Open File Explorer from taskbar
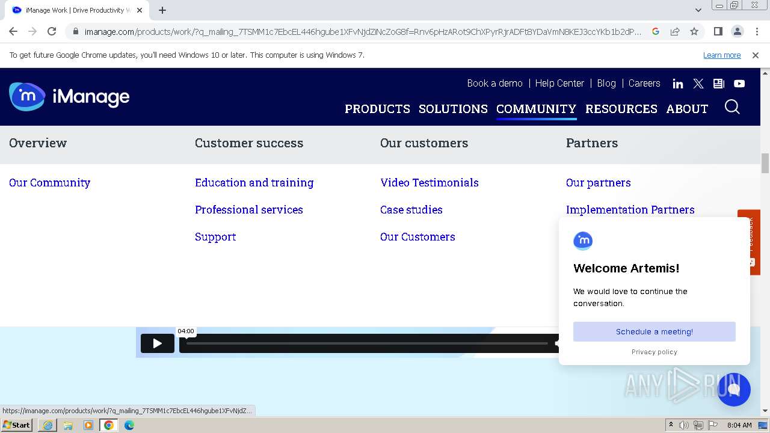This screenshot has width=770, height=433. click(68, 425)
